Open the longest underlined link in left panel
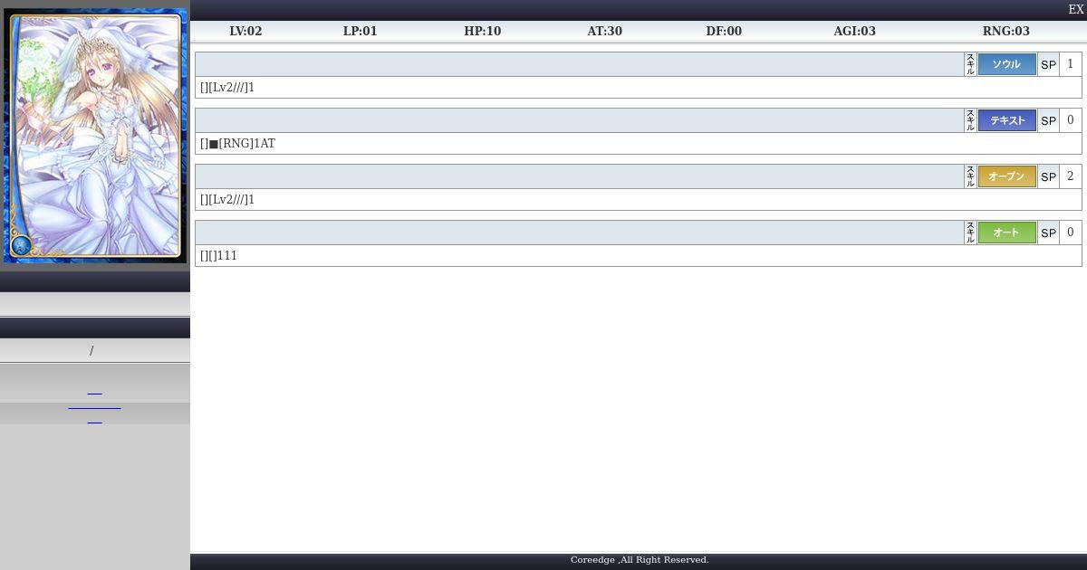The width and height of the screenshot is (1087, 570). point(94,408)
